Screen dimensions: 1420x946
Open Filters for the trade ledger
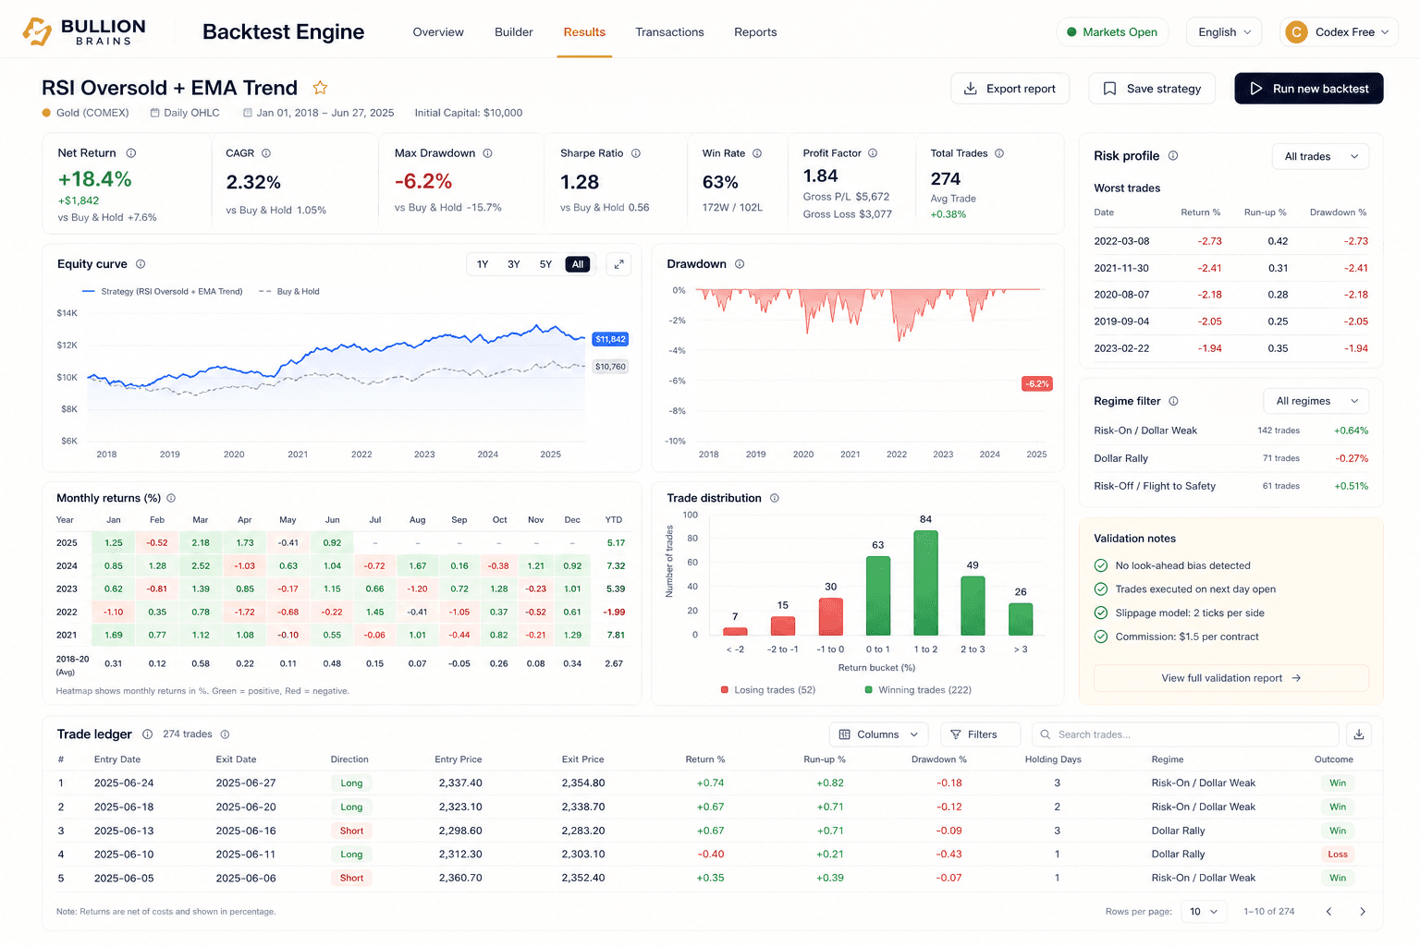point(981,734)
